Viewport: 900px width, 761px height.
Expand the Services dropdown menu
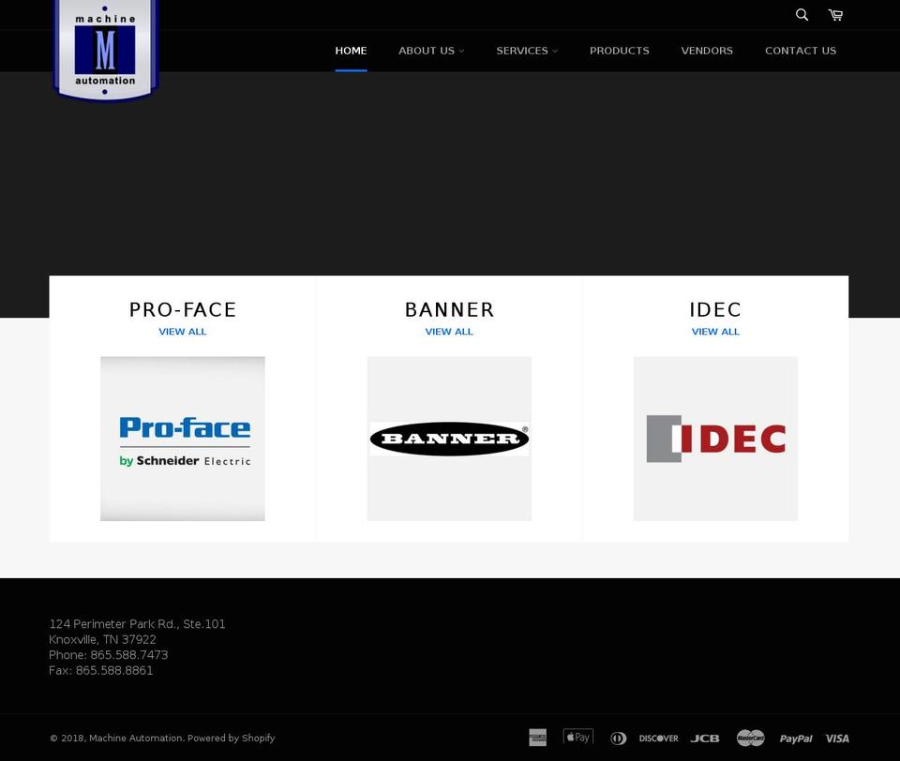point(526,51)
